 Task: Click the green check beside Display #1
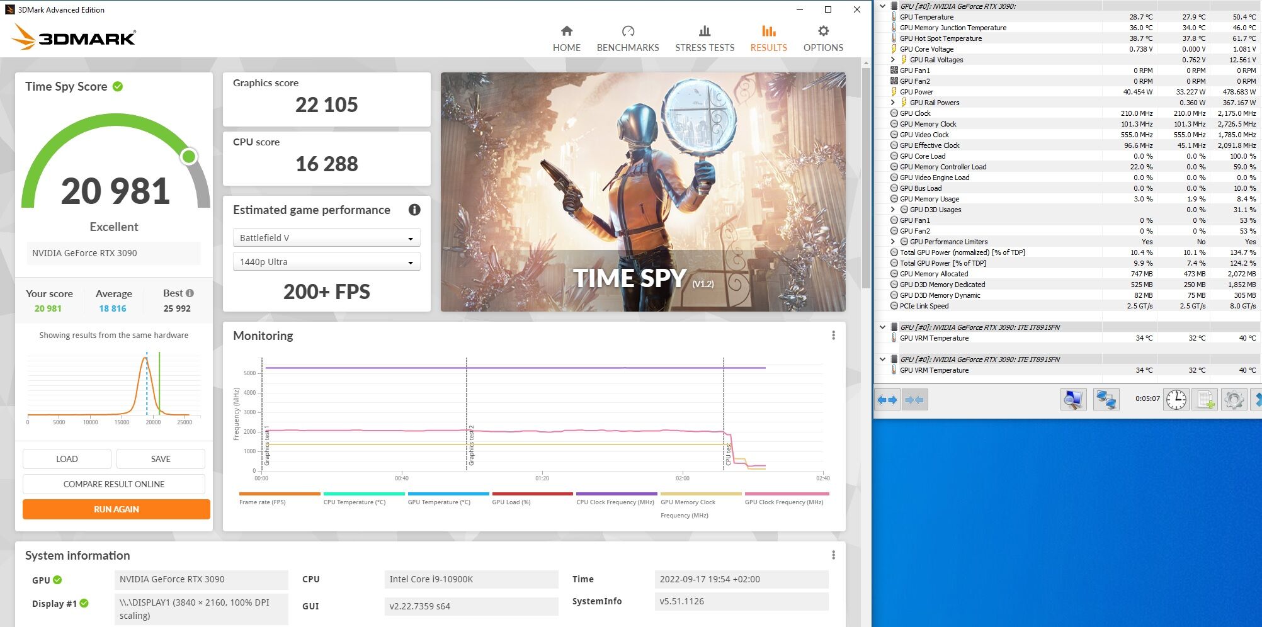point(84,603)
